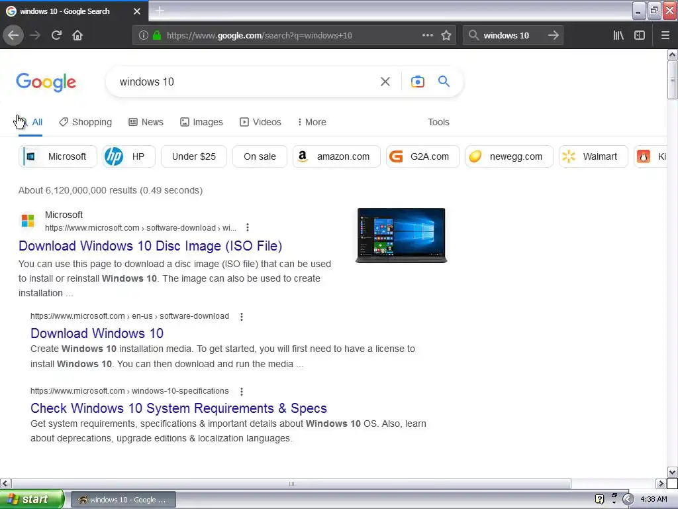Image resolution: width=678 pixels, height=509 pixels.
Task: Click the Google logo
Action: (x=46, y=82)
